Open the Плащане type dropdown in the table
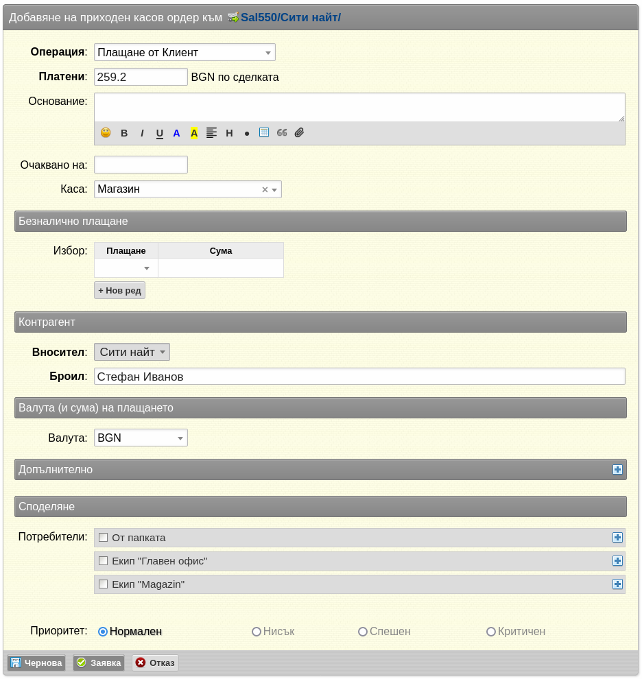Screen dimensions: 642x679 tap(126, 268)
